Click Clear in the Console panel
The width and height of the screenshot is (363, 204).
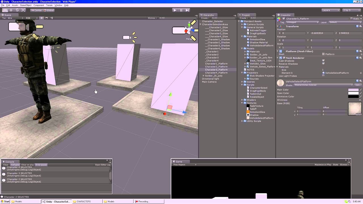coord(6,165)
